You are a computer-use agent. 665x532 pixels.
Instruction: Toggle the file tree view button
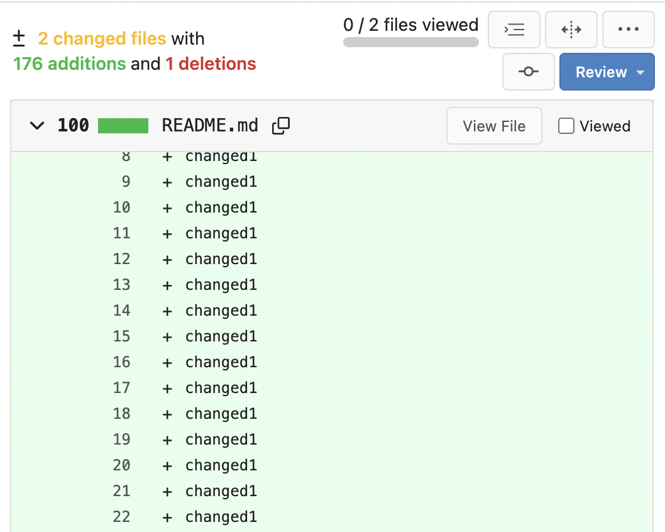point(514,30)
